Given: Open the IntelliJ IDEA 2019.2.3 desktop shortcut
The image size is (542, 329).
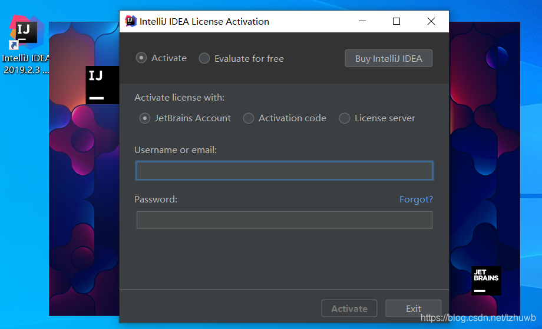Looking at the screenshot, I should (25, 44).
